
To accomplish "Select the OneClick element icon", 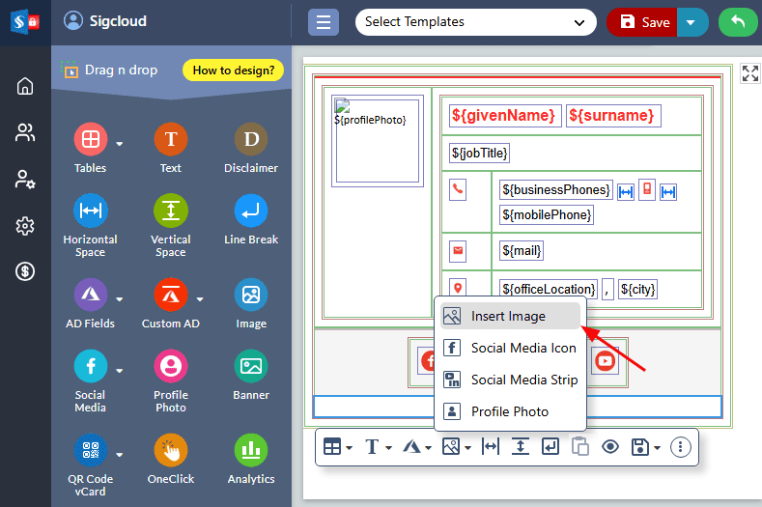I will pos(171,450).
